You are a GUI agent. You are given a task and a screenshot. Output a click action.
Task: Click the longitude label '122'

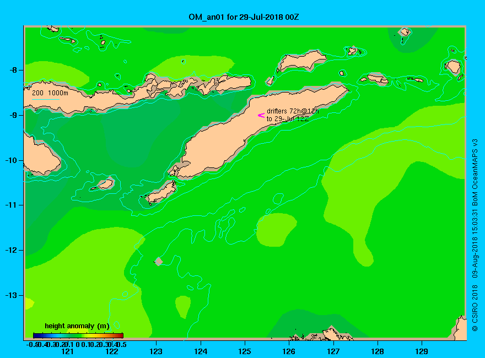click(x=112, y=351)
